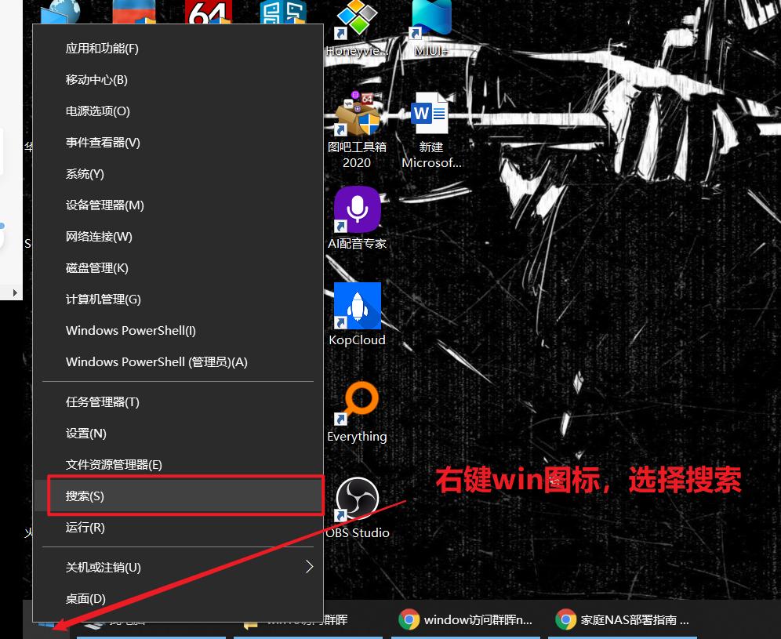Open the window访问群晖 taskbar window
This screenshot has width=781, height=639.
click(x=470, y=619)
